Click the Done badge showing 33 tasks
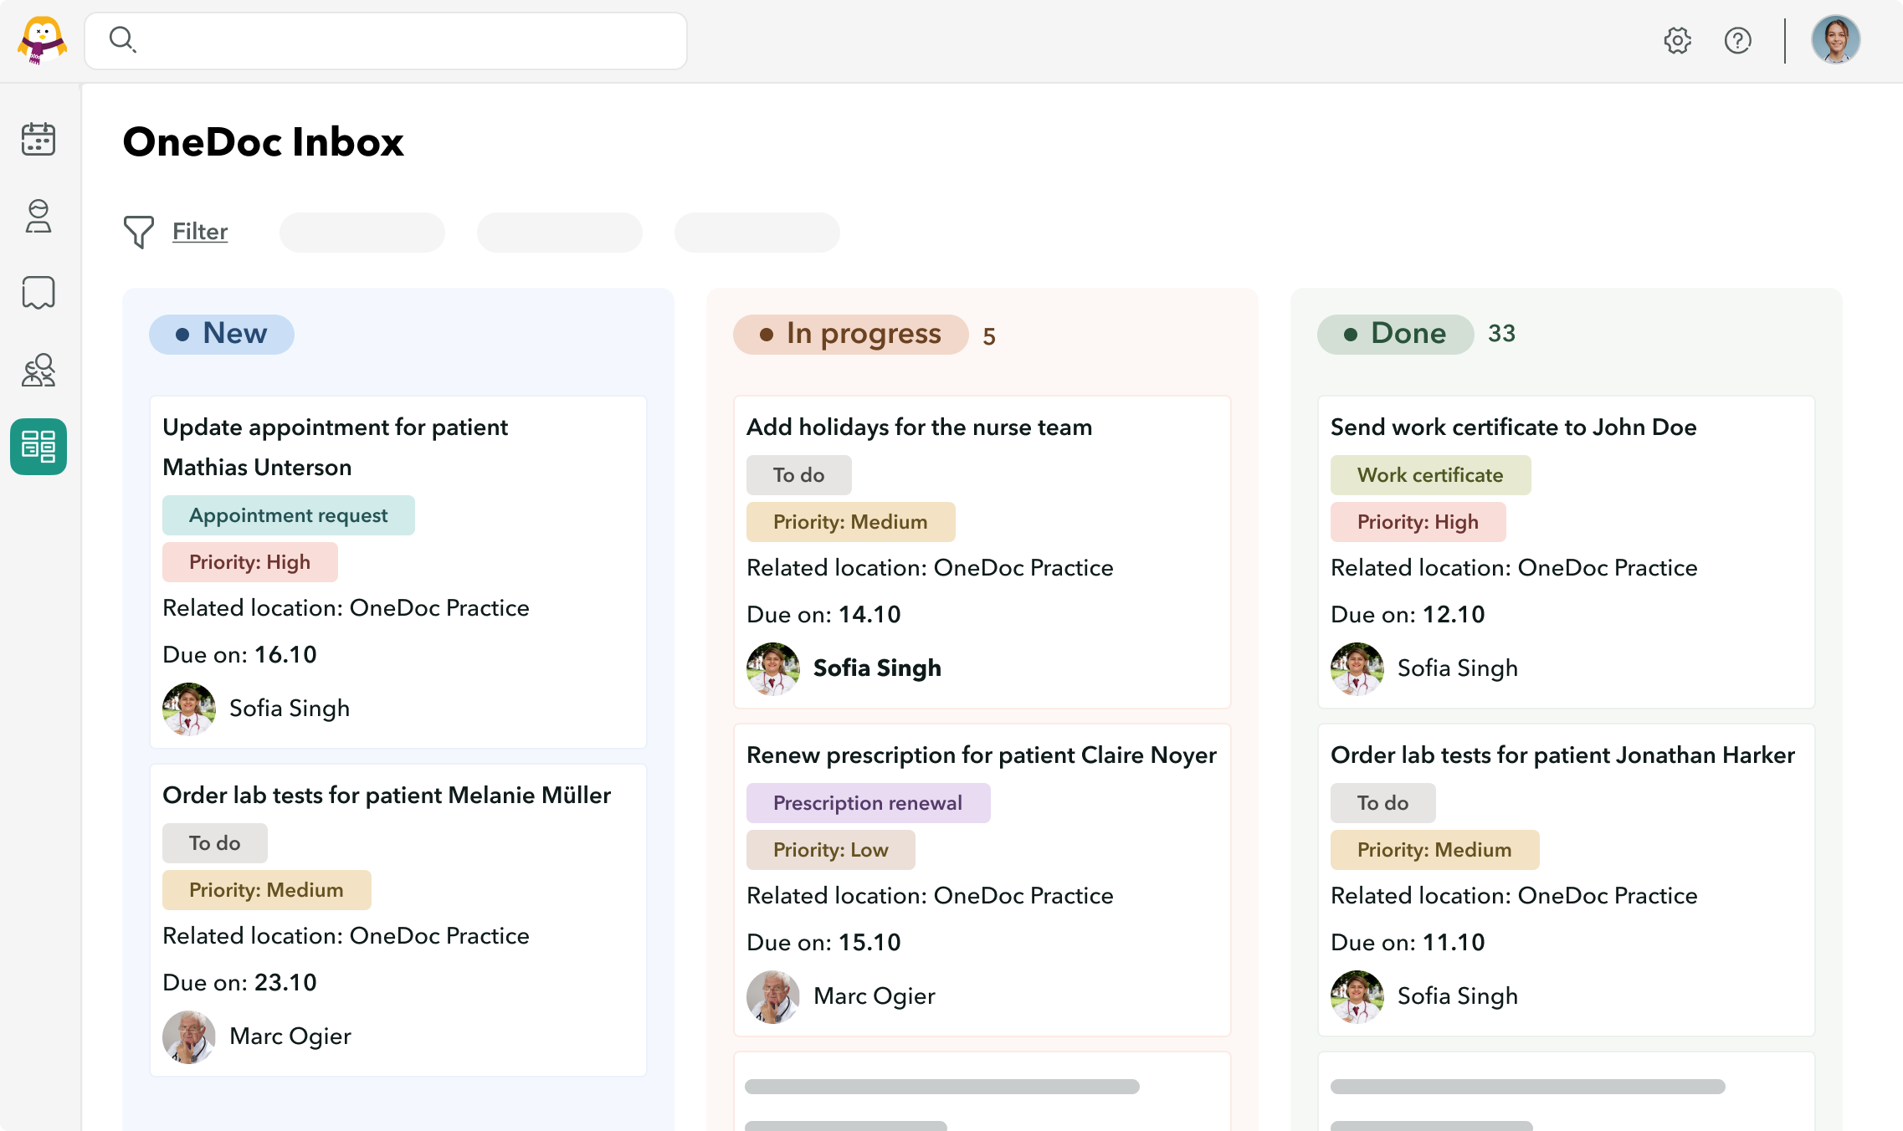Viewport: 1903px width, 1131px height. click(1394, 334)
